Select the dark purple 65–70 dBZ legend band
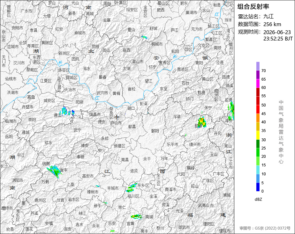 click(258, 75)
